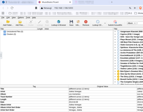The width and height of the screenshot is (143, 112).
Task: Click the Save floppy disk icon
Action: (x=71, y=22)
